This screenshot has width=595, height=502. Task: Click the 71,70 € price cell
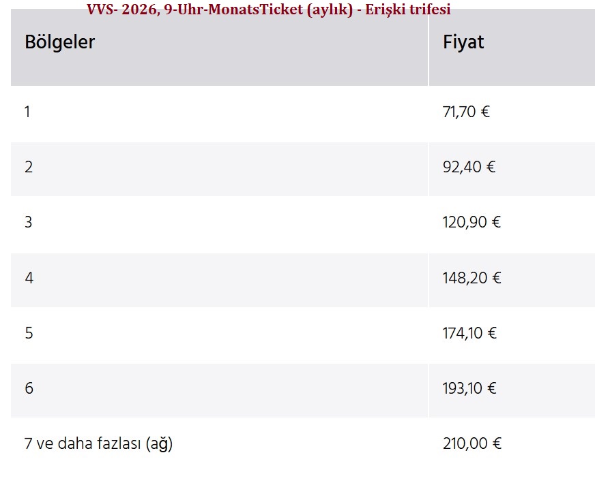click(x=466, y=112)
